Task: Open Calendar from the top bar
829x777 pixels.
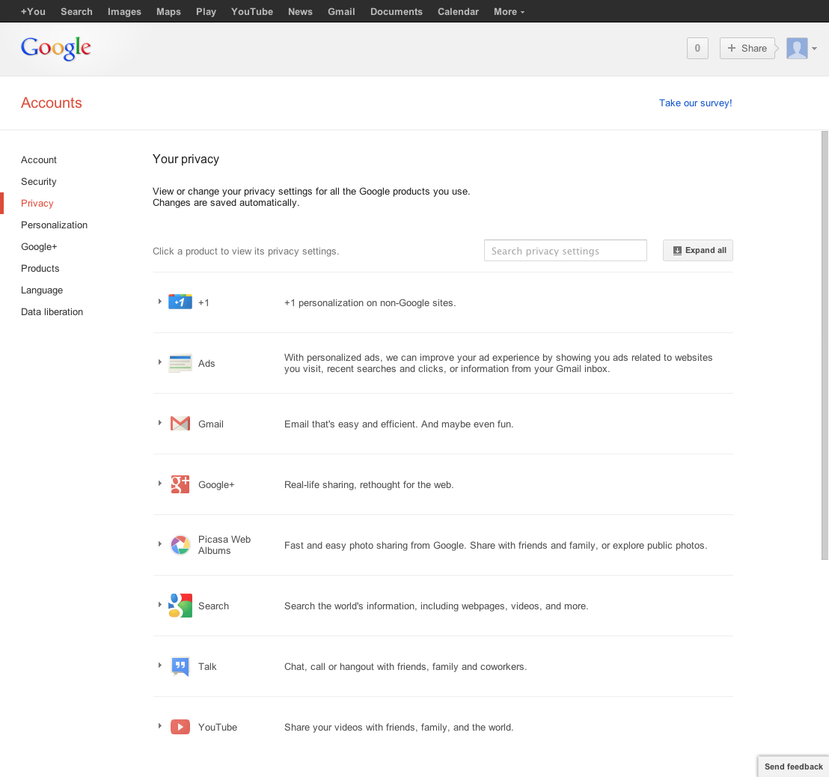Action: tap(458, 12)
